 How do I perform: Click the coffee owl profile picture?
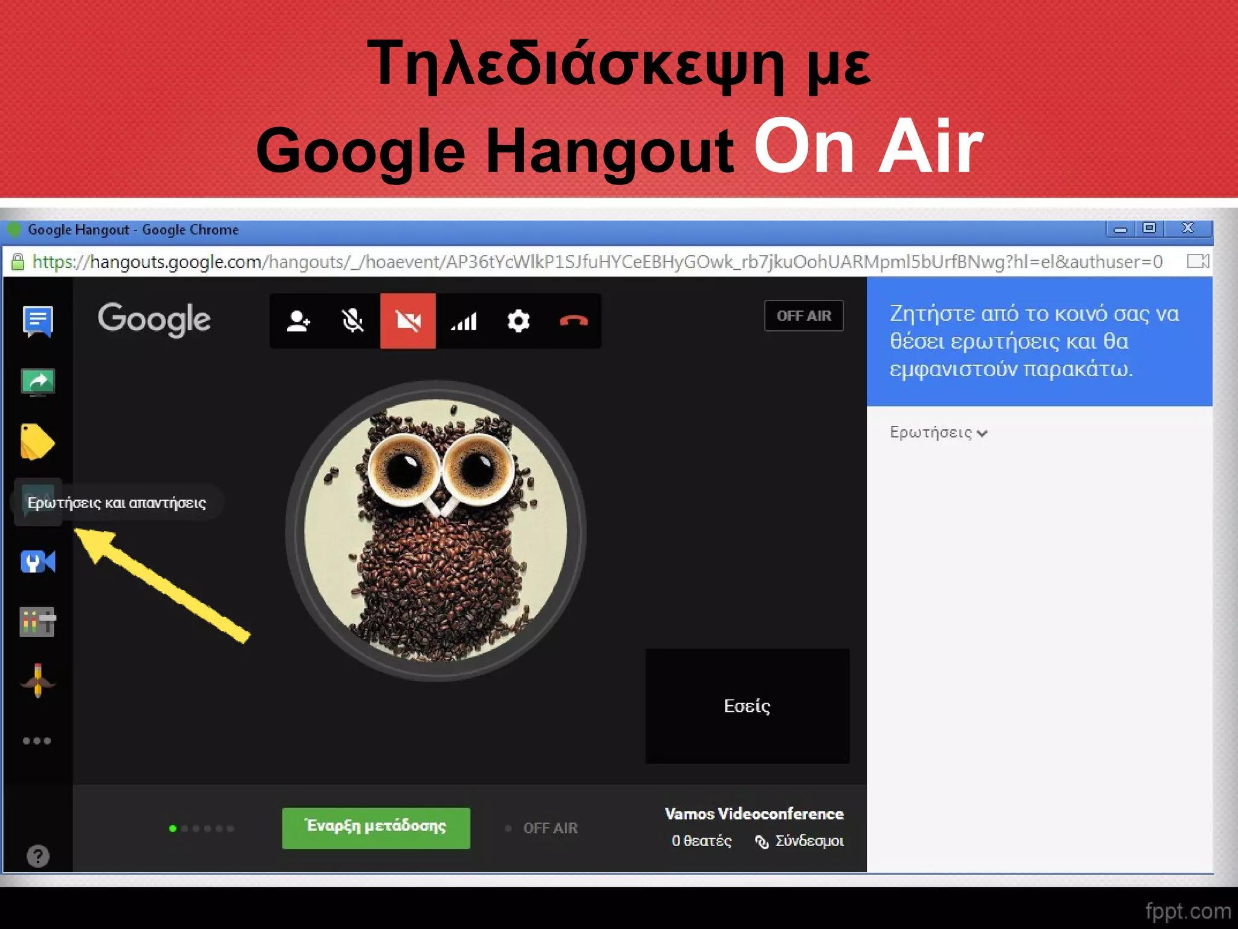coord(435,530)
